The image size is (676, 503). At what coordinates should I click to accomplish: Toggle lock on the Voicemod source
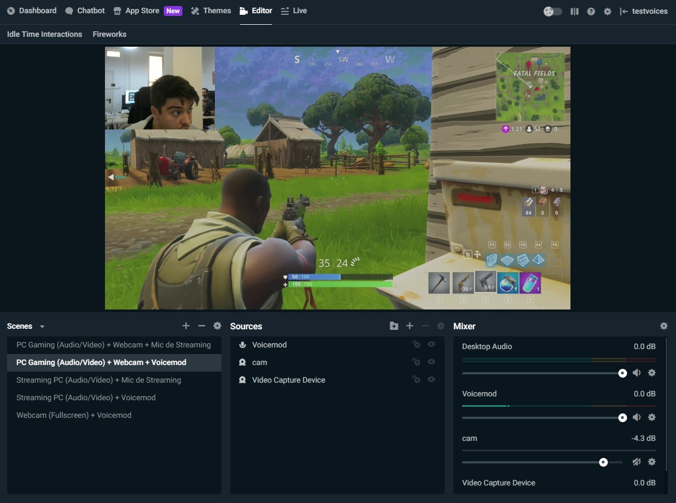416,345
